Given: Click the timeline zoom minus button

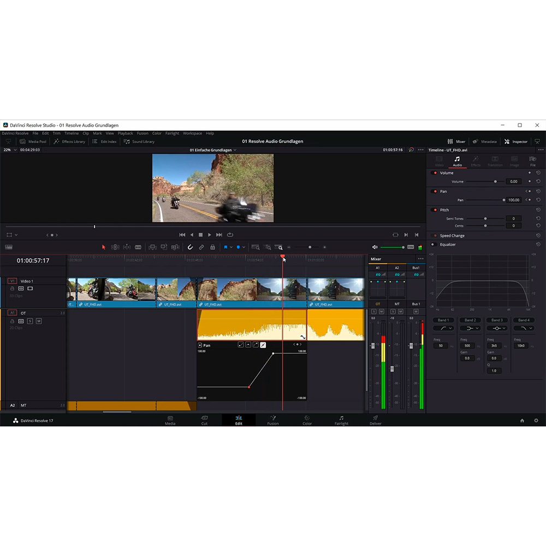Looking at the screenshot, I should coord(289,247).
